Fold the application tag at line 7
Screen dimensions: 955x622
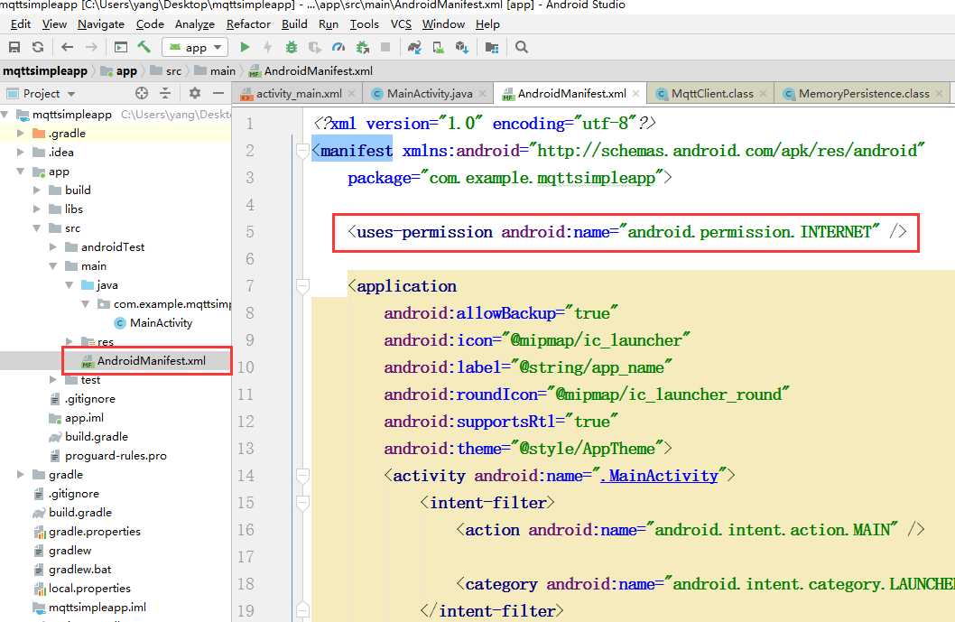(301, 286)
